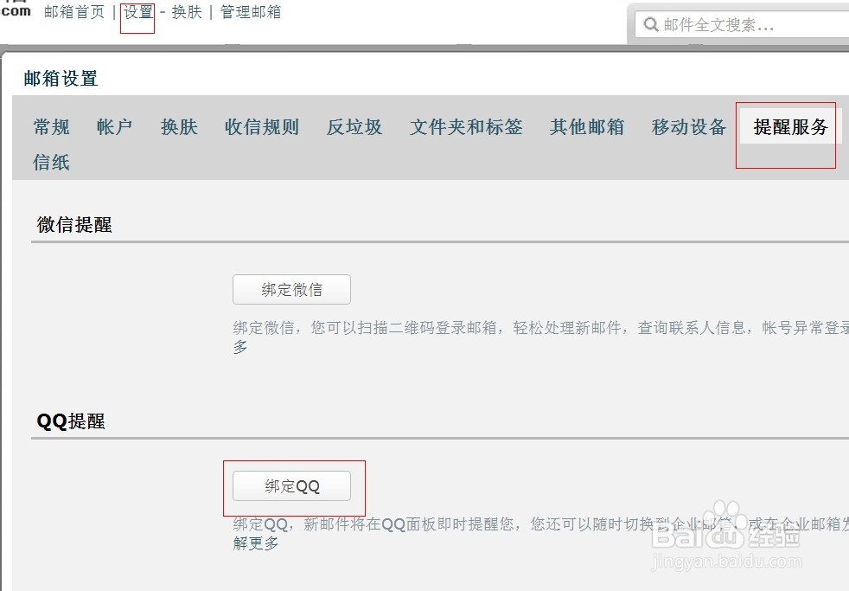Open 管理邮箱 from the top bar
This screenshot has width=849, height=591.
click(250, 12)
